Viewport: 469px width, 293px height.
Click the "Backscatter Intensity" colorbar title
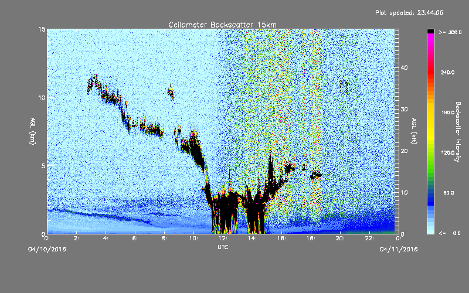click(458, 132)
